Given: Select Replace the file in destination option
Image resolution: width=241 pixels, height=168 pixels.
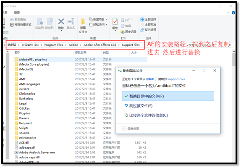Looking at the screenshot, I should 168,96.
